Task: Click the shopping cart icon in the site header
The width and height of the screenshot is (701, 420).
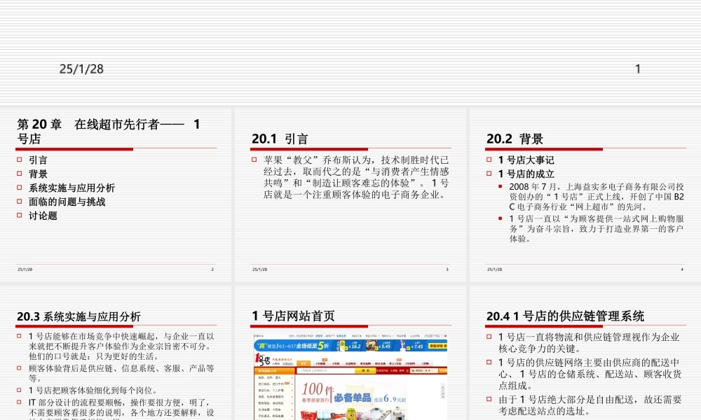Action: point(412,370)
